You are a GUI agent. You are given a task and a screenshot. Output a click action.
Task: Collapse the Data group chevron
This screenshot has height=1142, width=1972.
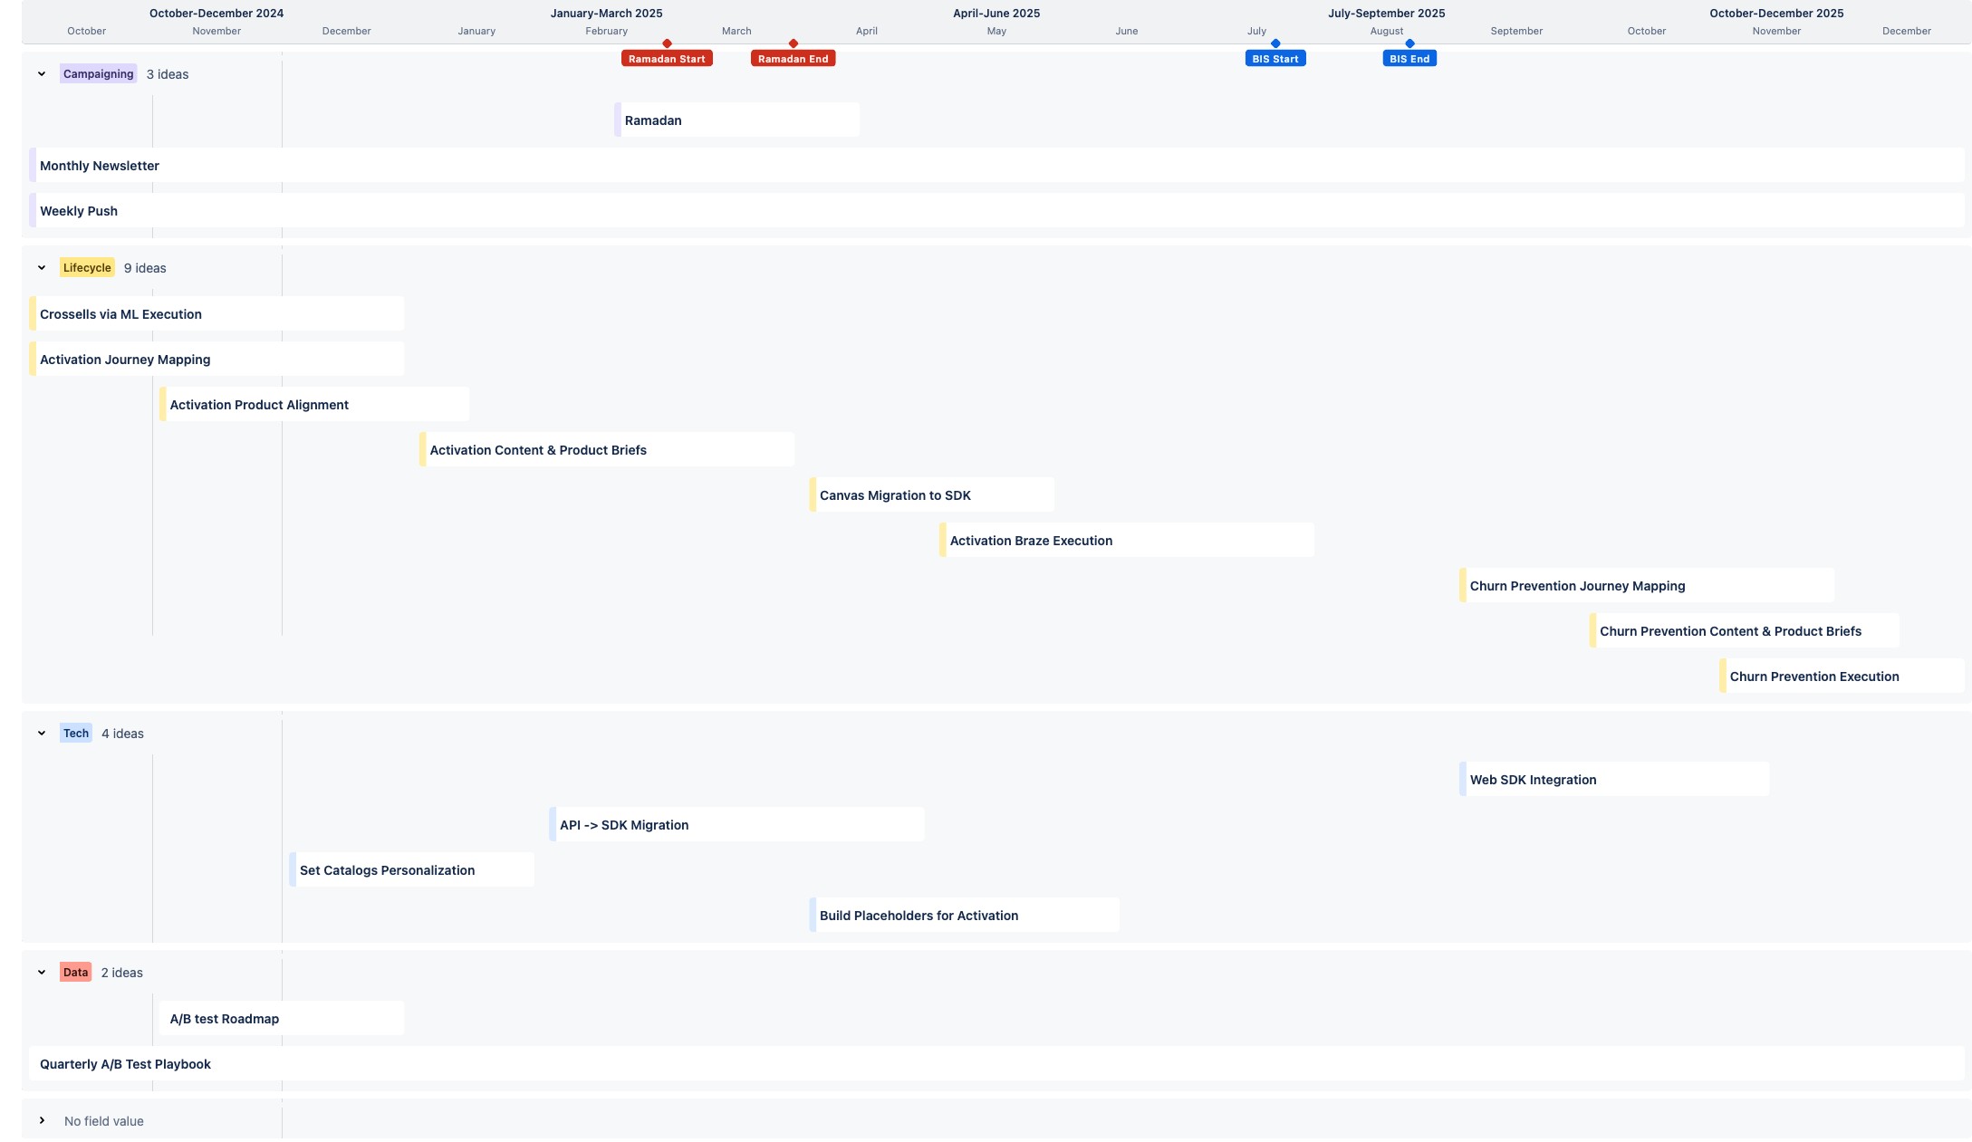(42, 973)
